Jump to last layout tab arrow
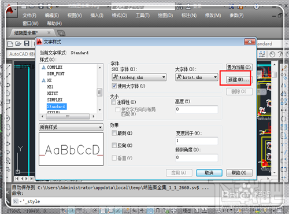The height and width of the screenshot is (214, 289). point(31,179)
